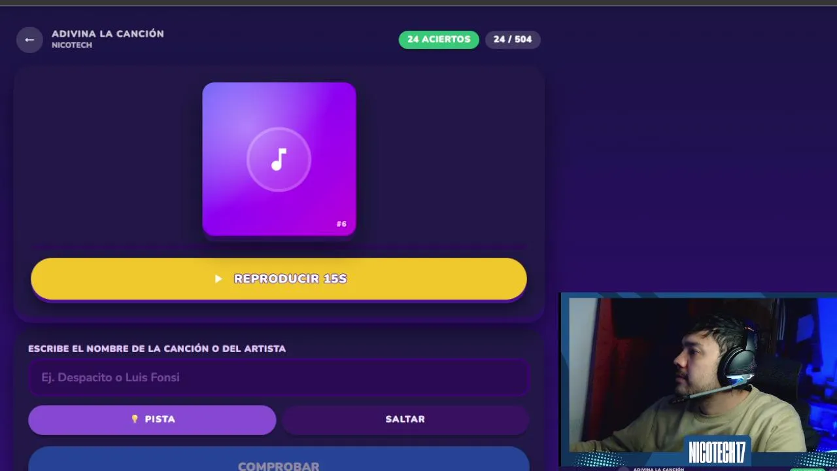
Task: Click the label above the answer field
Action: 157,349
